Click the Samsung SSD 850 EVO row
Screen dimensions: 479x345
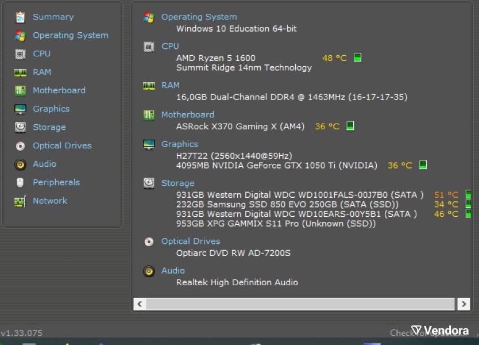tap(288, 204)
